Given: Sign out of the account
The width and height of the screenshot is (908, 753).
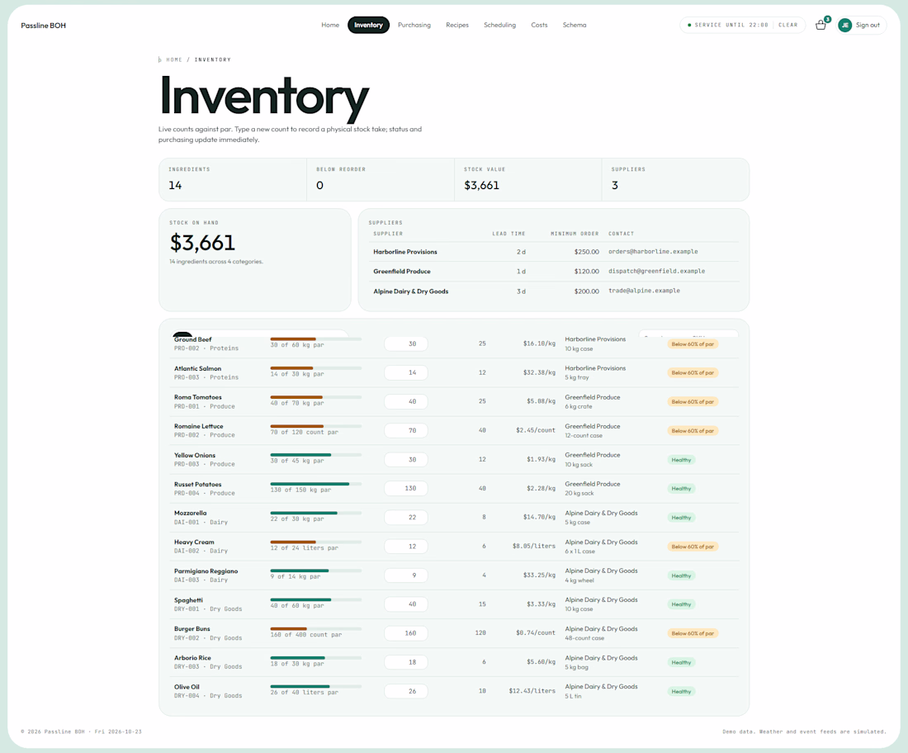Looking at the screenshot, I should pos(868,25).
